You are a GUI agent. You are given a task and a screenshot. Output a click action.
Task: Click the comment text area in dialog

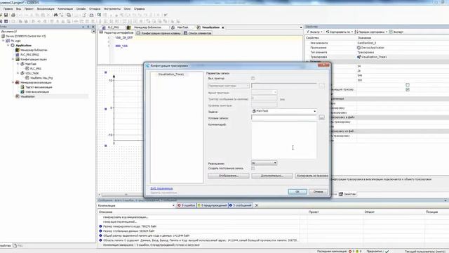point(284,141)
